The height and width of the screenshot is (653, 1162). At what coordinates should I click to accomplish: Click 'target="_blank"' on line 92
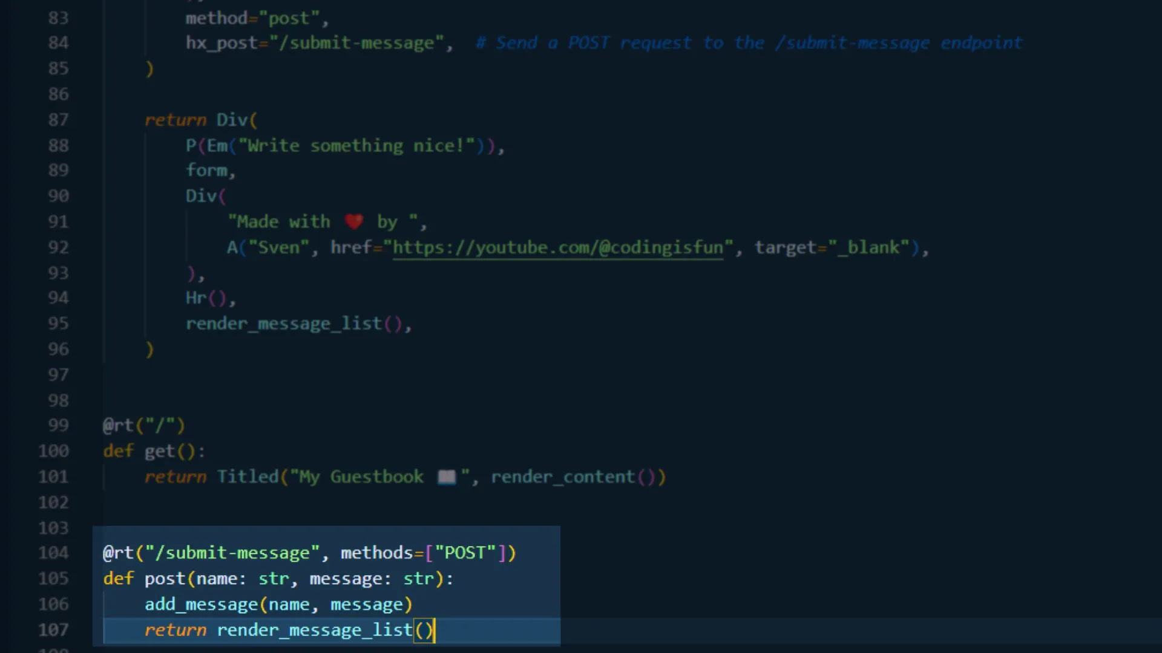[832, 247]
